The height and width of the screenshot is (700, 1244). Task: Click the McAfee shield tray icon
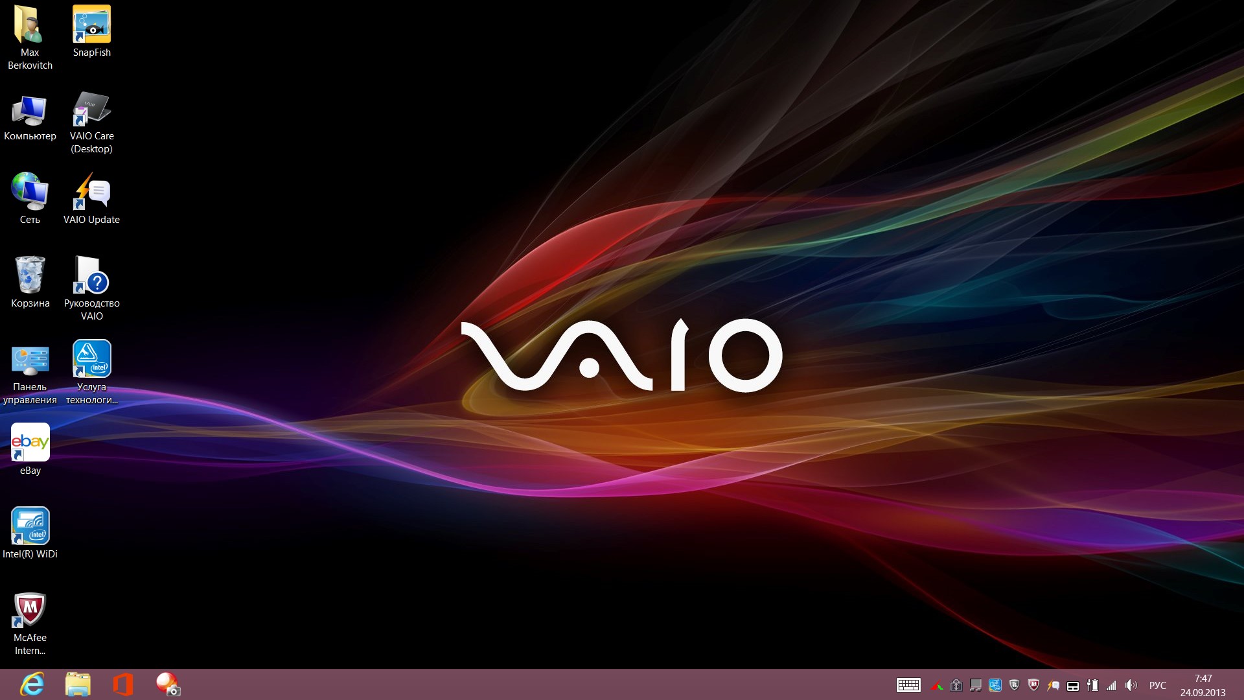[1033, 685]
